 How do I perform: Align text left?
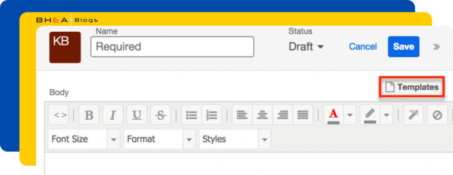pyautogui.click(x=242, y=114)
